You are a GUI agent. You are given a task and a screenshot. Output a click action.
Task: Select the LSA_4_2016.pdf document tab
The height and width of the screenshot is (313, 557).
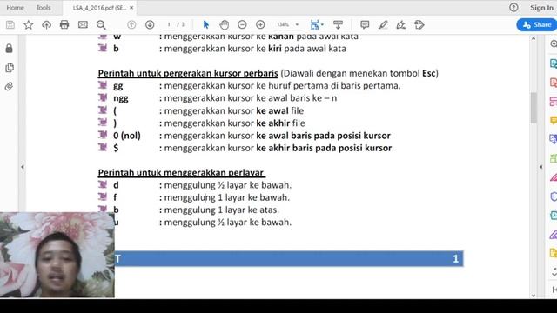tap(99, 8)
